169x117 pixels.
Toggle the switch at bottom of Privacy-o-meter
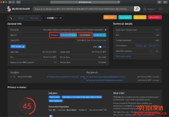click(x=51, y=116)
